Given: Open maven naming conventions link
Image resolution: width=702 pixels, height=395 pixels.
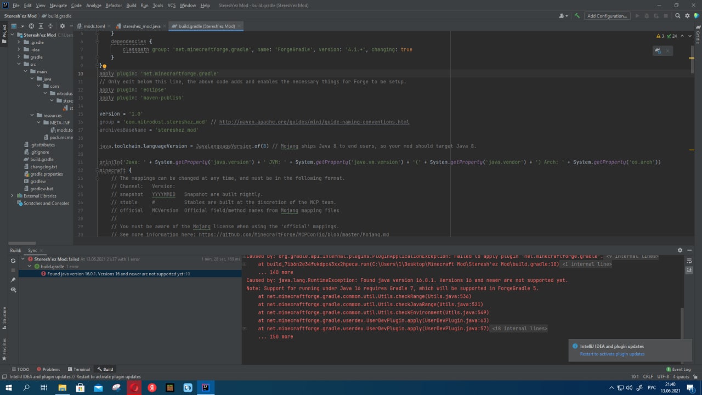Looking at the screenshot, I should pyautogui.click(x=314, y=122).
